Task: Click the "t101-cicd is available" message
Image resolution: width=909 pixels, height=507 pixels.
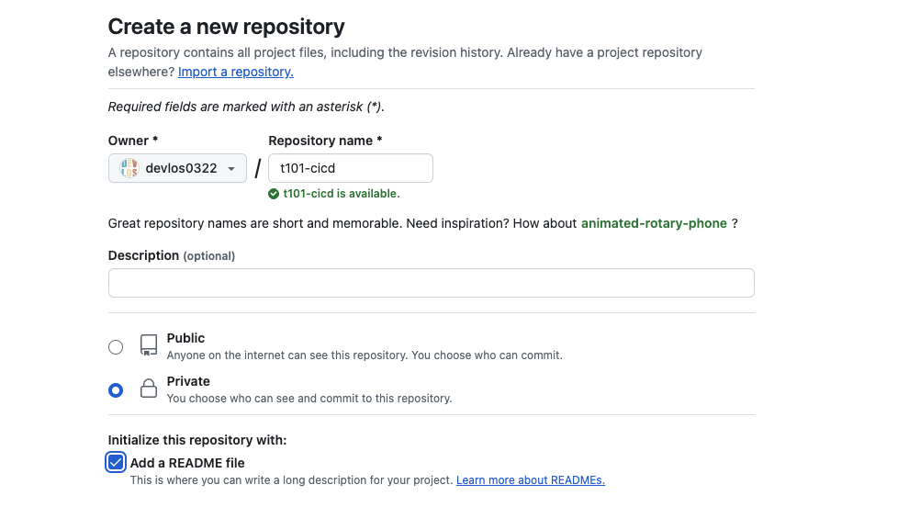Action: click(341, 194)
